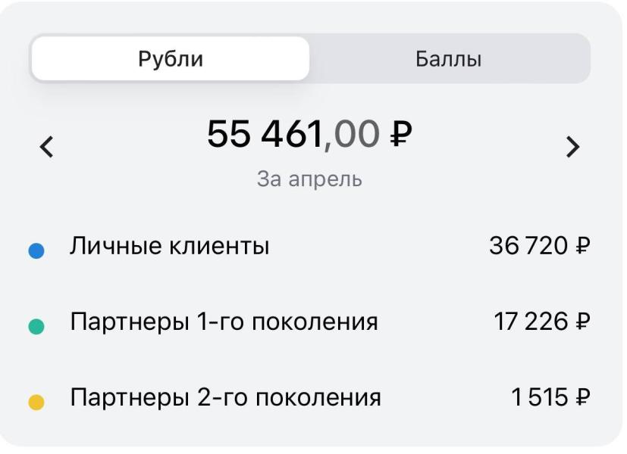Click the 1 515 ₽ amount
The width and height of the screenshot is (627, 454).
click(x=550, y=397)
